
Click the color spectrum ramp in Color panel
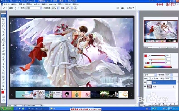tap(158, 67)
